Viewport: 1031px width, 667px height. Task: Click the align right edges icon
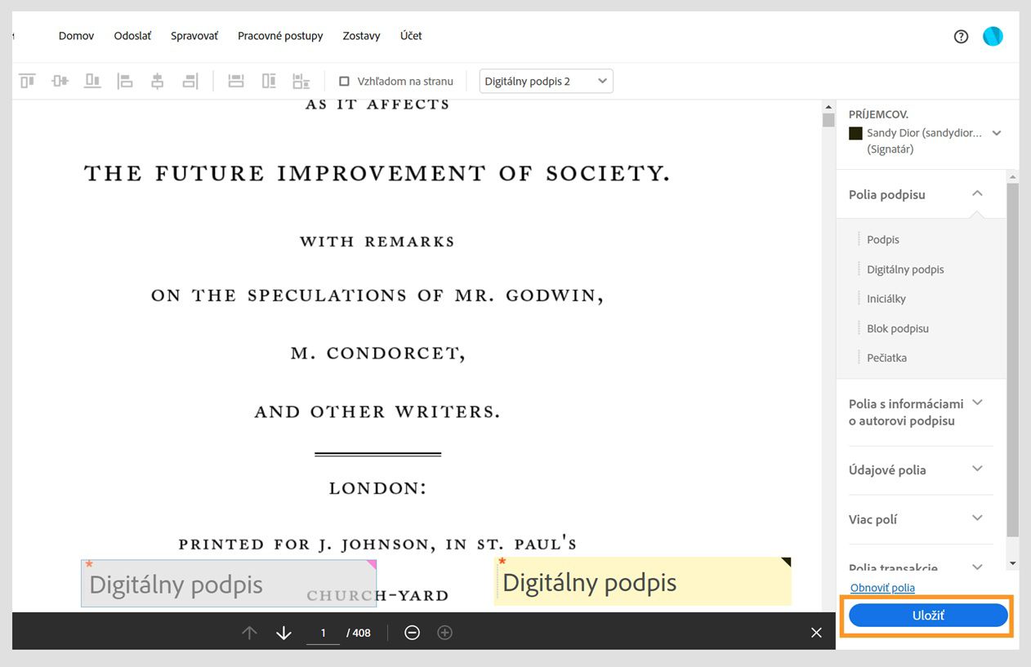[190, 81]
